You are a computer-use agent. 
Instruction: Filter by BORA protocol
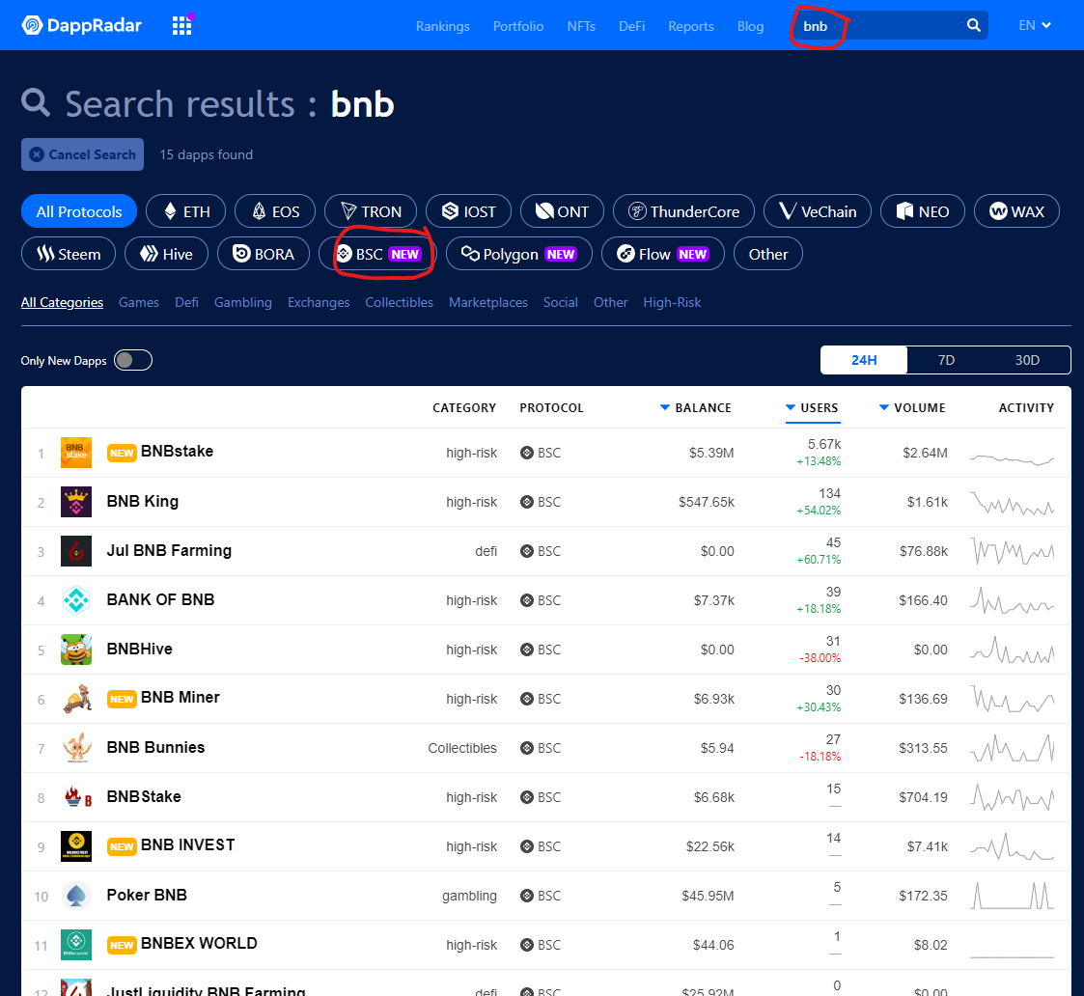pos(264,254)
